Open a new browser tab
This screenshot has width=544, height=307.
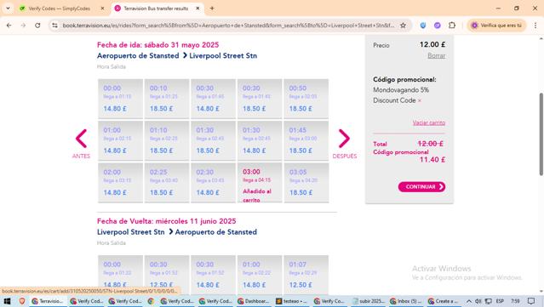[212, 9]
